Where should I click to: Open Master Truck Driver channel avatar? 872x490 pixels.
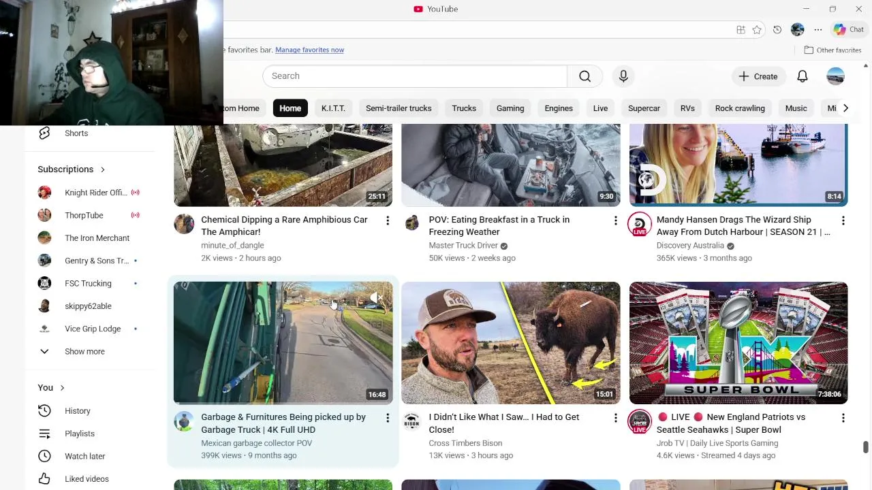tap(411, 223)
